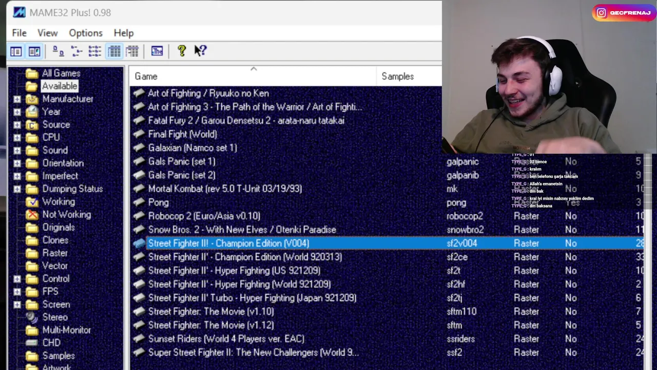Select Gals Panic (set 2)
The height and width of the screenshot is (370, 657).
pyautogui.click(x=181, y=175)
